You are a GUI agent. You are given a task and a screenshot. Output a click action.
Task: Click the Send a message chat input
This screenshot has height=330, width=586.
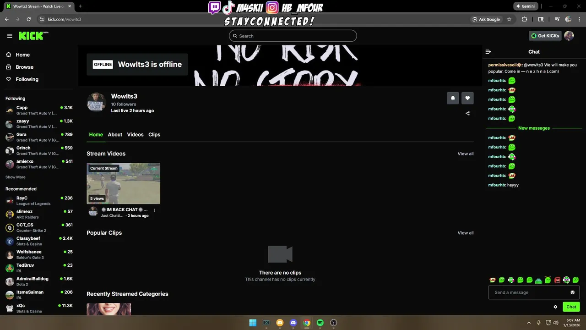[534, 292]
